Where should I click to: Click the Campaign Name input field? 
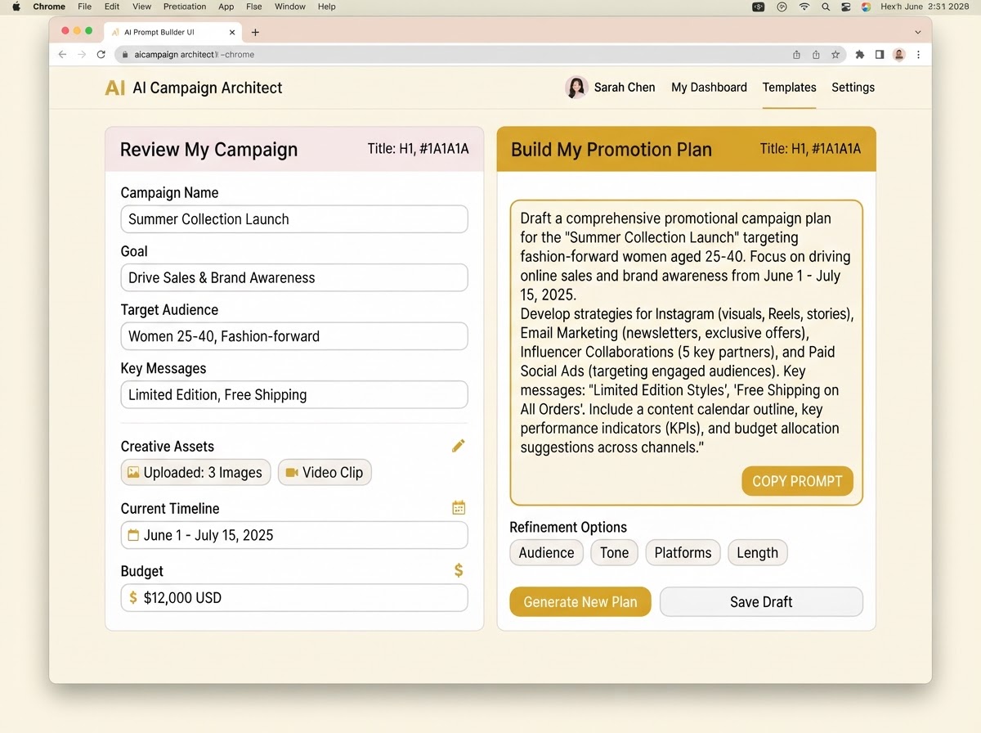pos(294,219)
